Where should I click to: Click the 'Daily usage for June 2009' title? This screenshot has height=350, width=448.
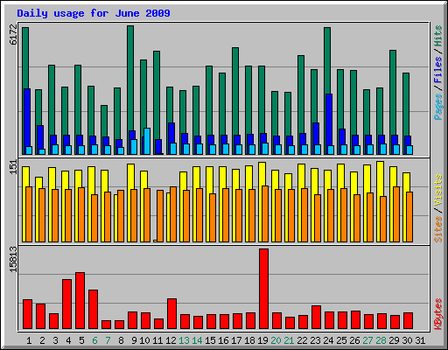[94, 13]
